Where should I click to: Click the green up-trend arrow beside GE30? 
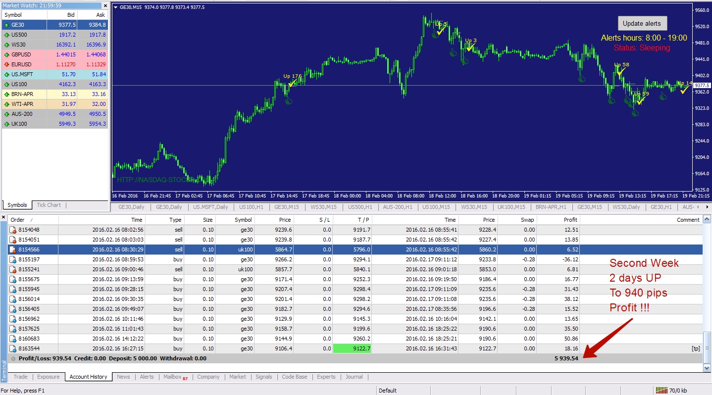tap(6, 25)
